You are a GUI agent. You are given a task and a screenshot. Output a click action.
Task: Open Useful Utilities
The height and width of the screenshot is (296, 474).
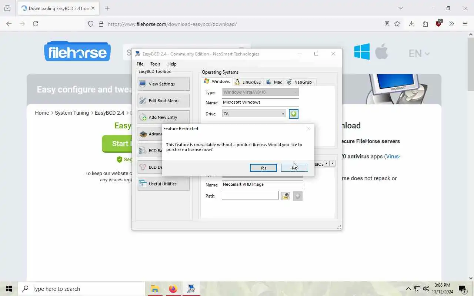pos(163,184)
